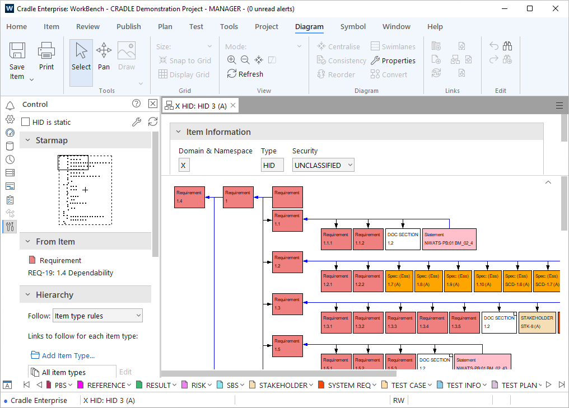This screenshot has height=408, width=569.
Task: Click the Starmap overview thumbnail
Action: (85, 190)
